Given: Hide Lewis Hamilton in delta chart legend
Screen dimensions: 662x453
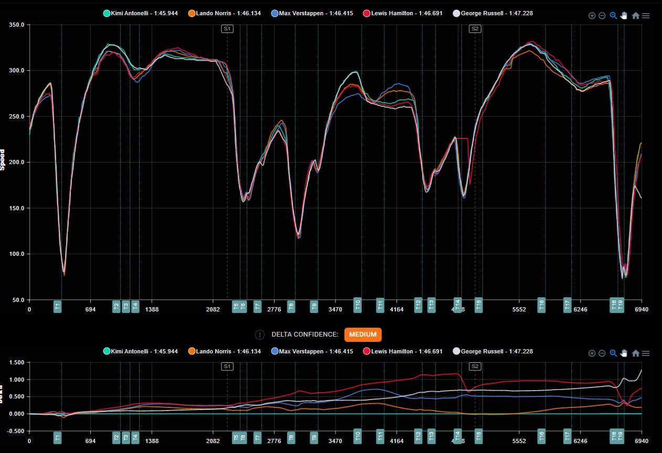Looking at the screenshot, I should coord(403,351).
